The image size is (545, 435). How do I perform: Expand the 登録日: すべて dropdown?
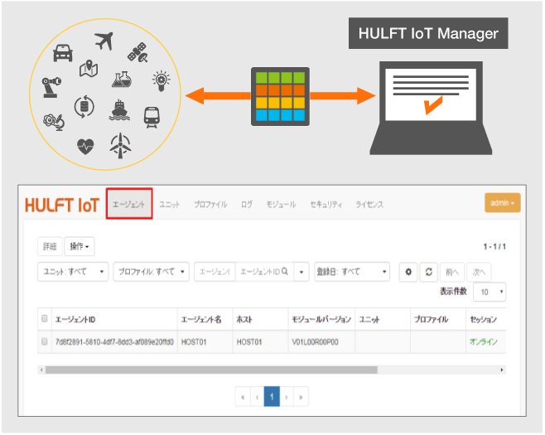pos(351,272)
